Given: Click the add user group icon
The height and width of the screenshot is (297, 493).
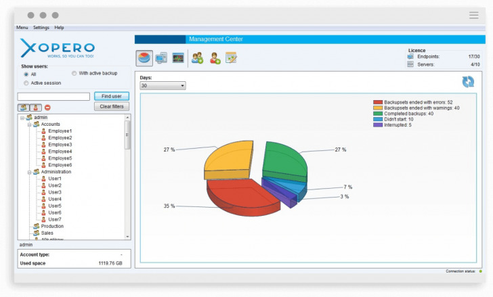Looking at the screenshot, I should [198, 58].
